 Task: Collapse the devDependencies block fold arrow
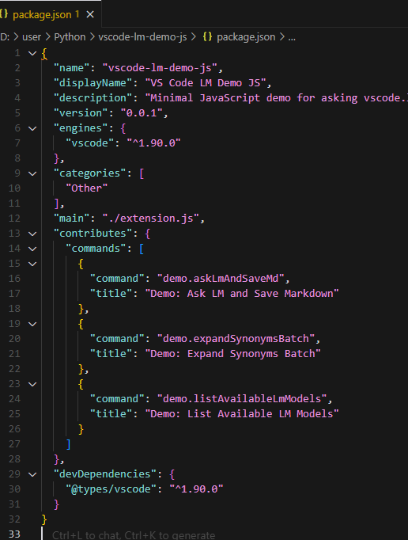32,474
